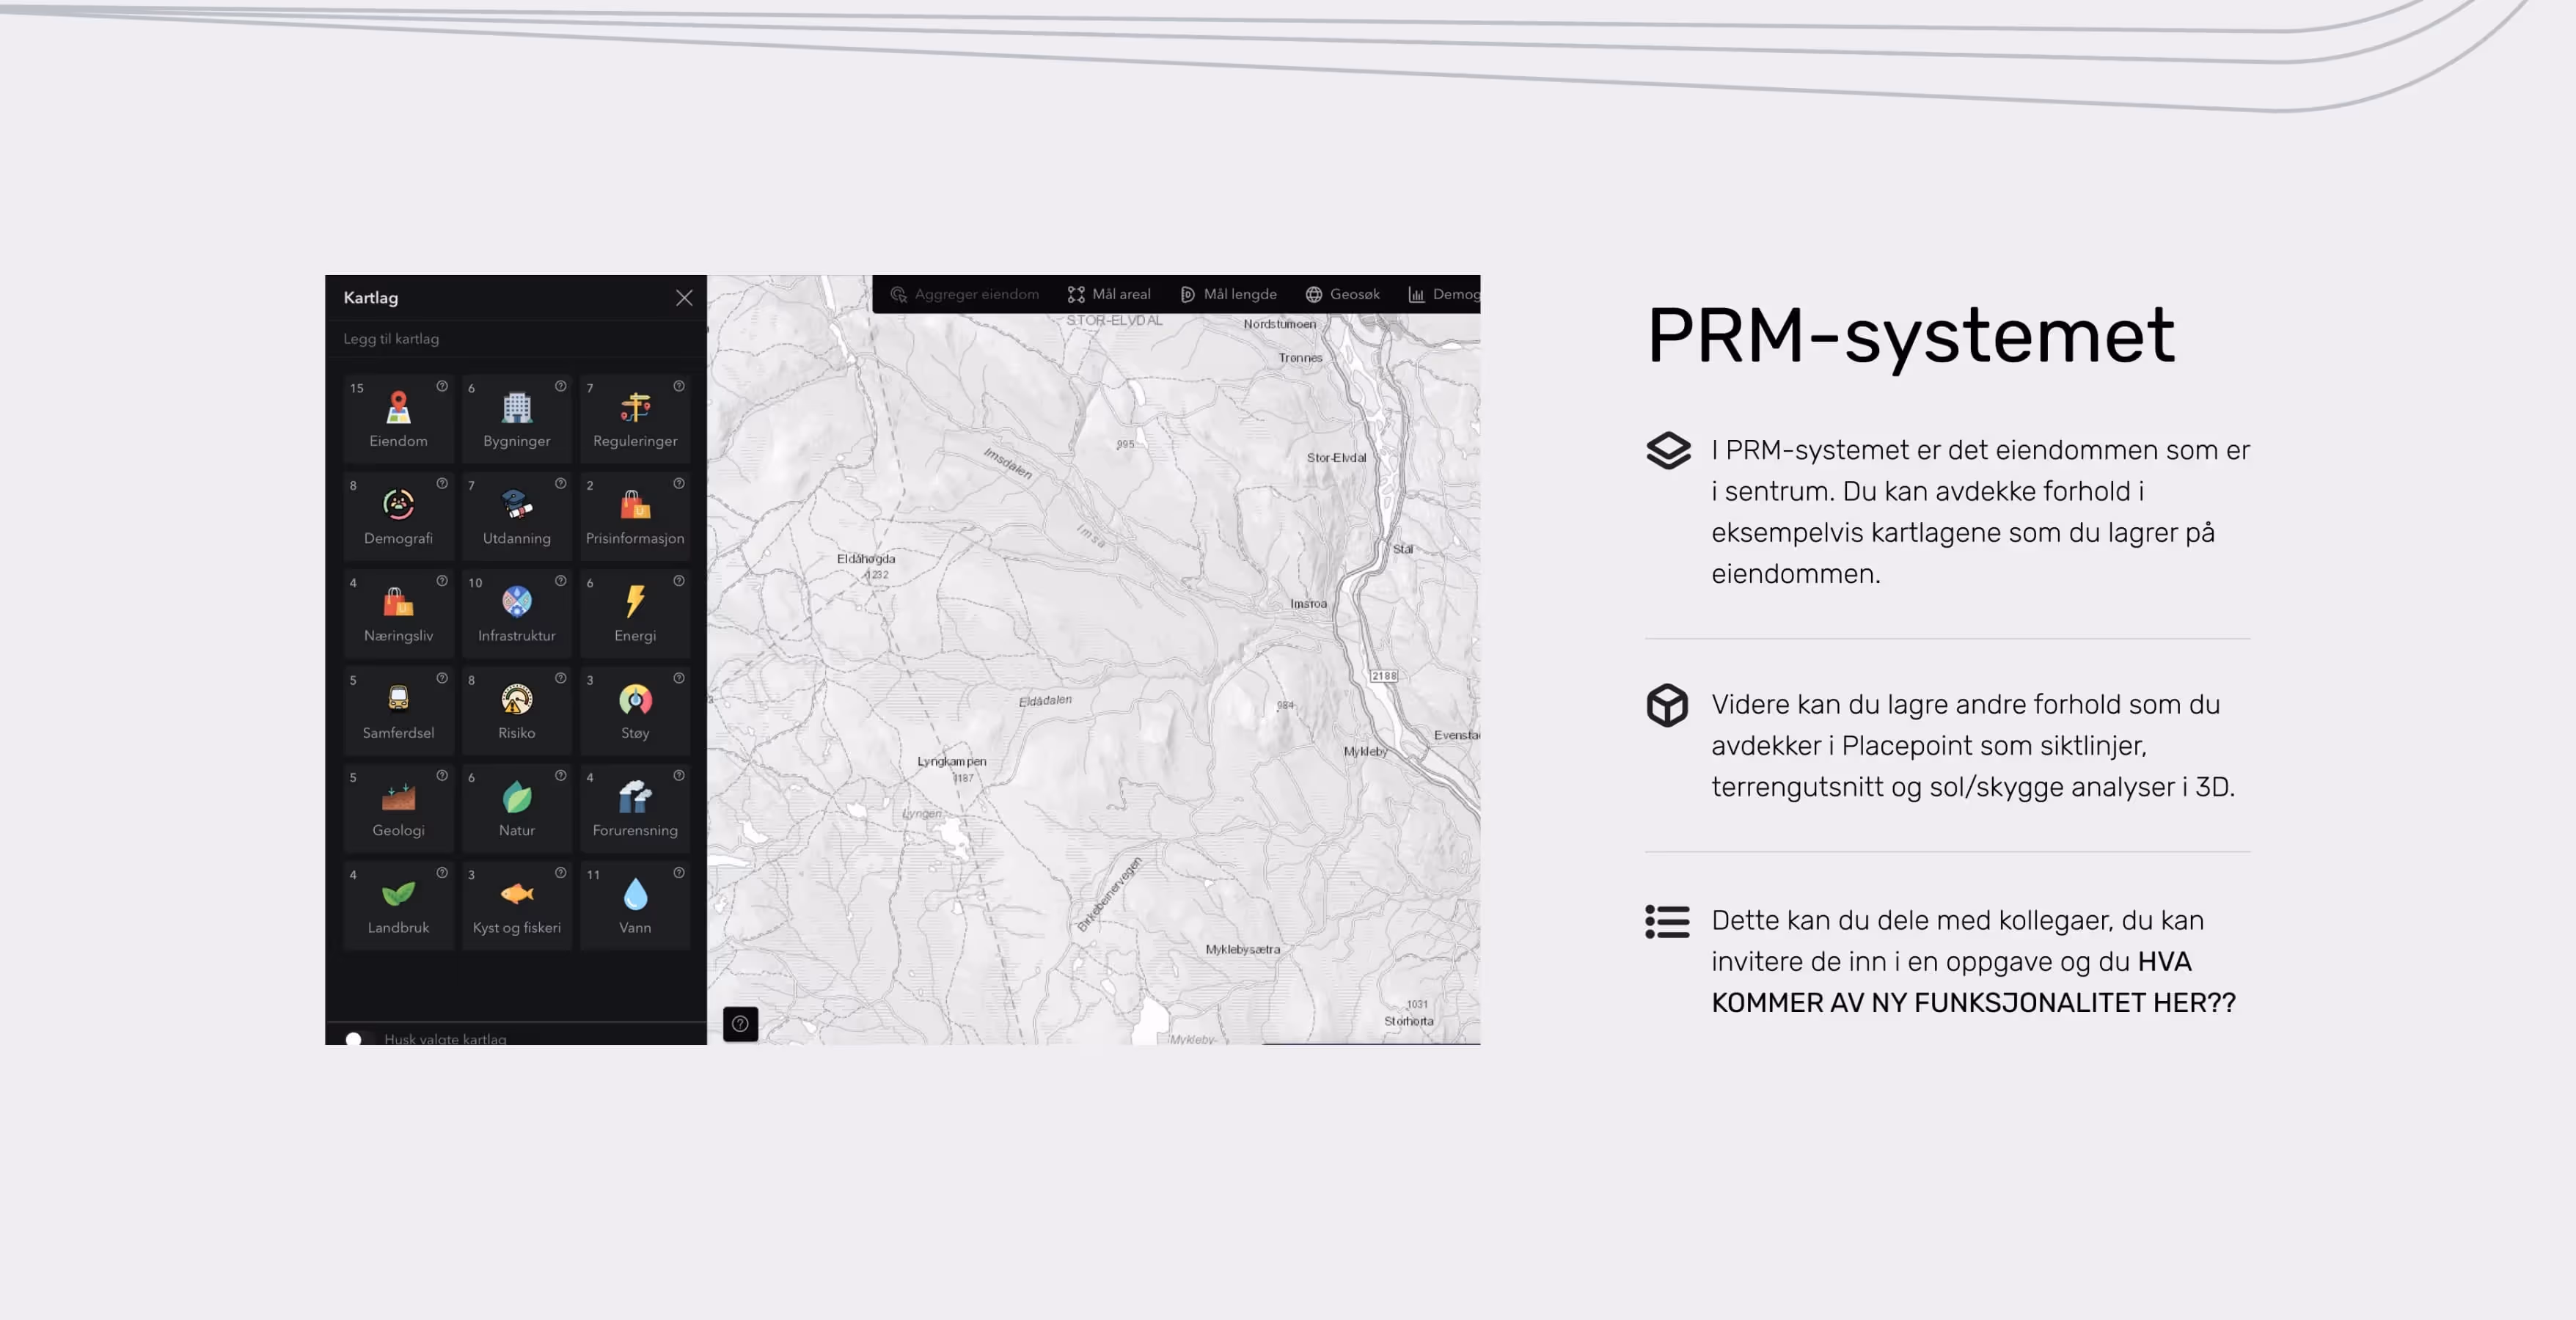Open the Energi lightning bolt layer
2576x1320 pixels.
634,602
